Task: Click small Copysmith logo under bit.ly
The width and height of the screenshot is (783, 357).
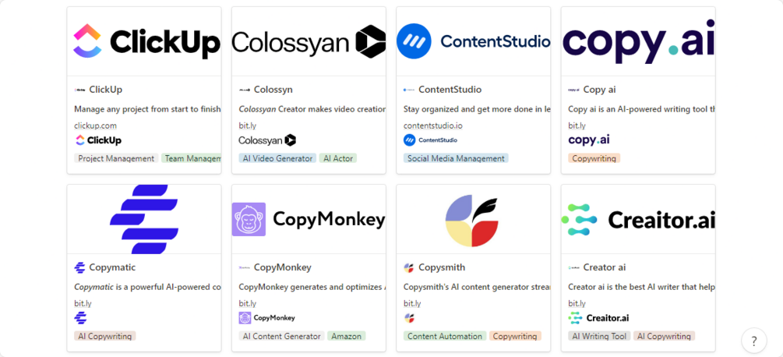Action: [x=409, y=318]
